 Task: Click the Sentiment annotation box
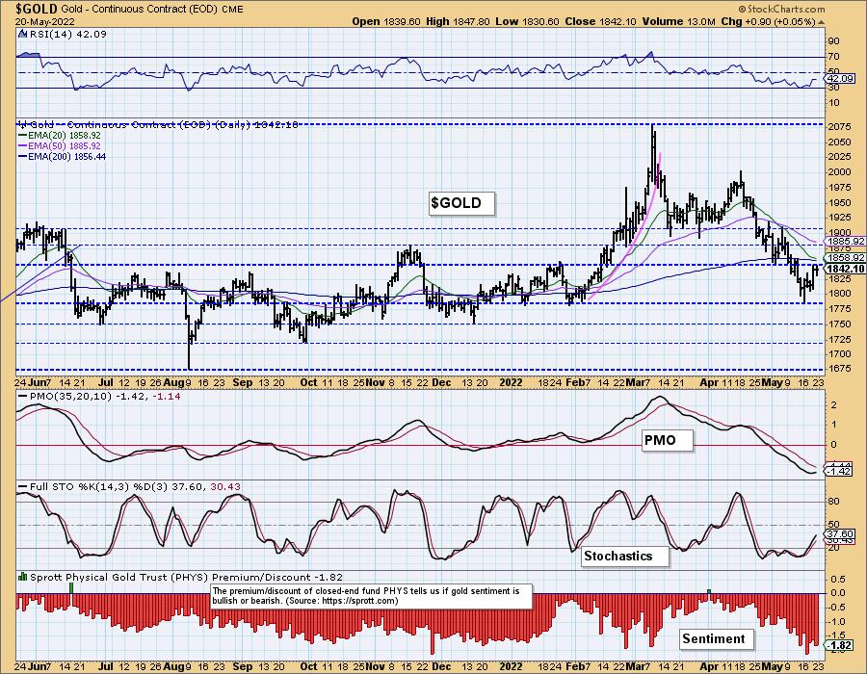point(717,639)
